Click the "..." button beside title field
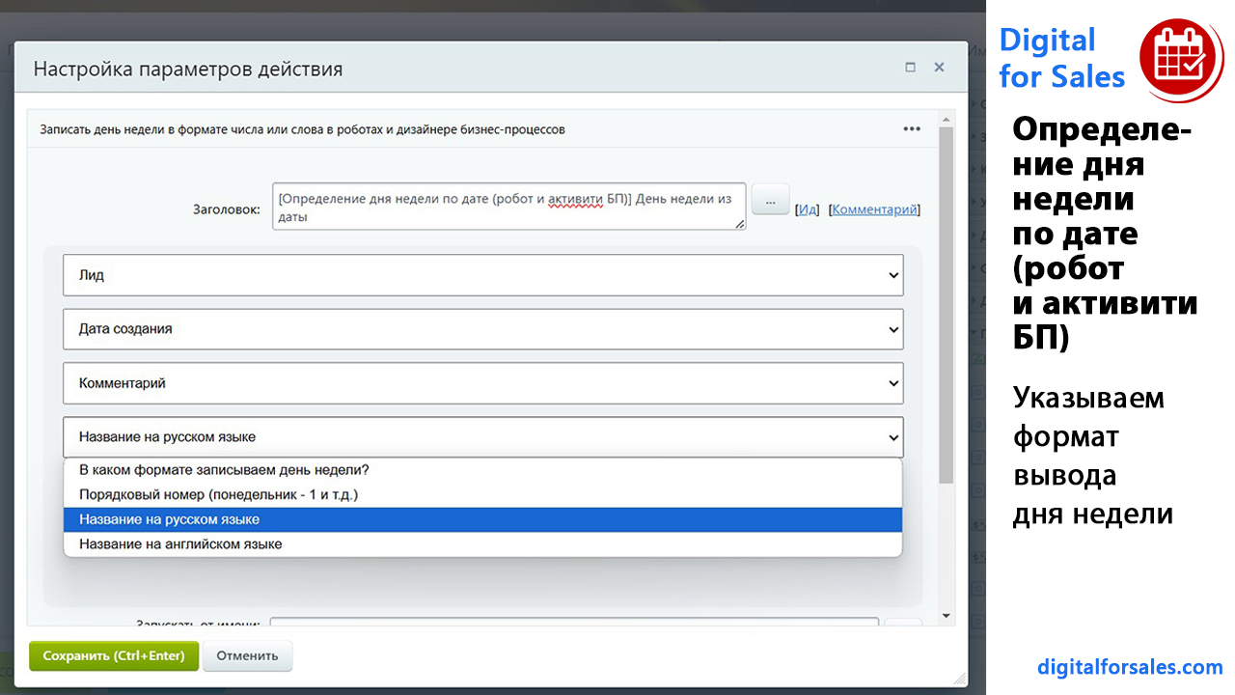Image resolution: width=1235 pixels, height=695 pixels. coord(770,201)
